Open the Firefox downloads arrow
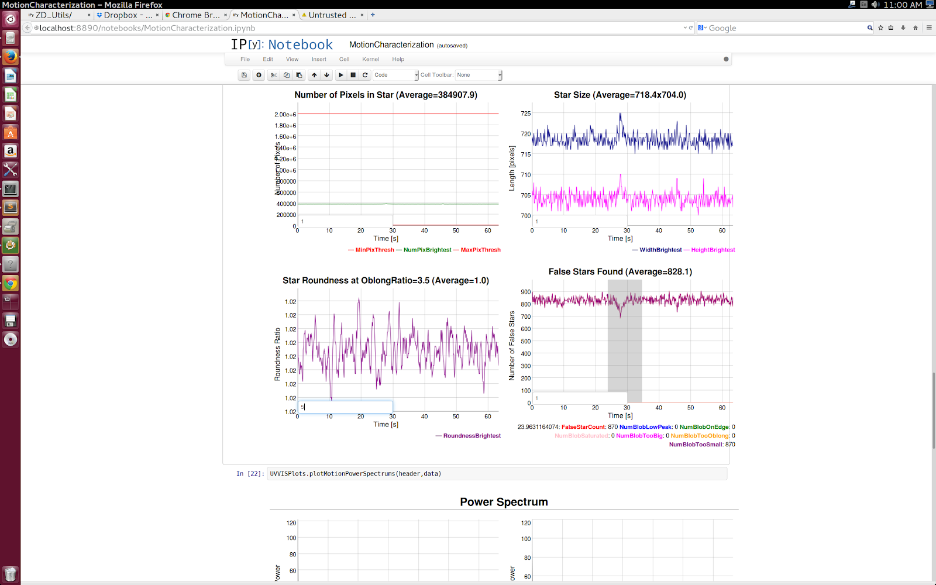 [x=903, y=27]
